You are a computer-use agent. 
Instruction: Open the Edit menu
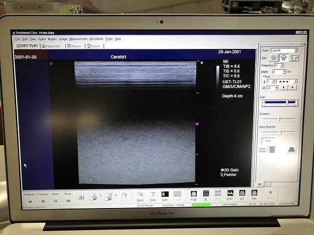[x=25, y=39]
